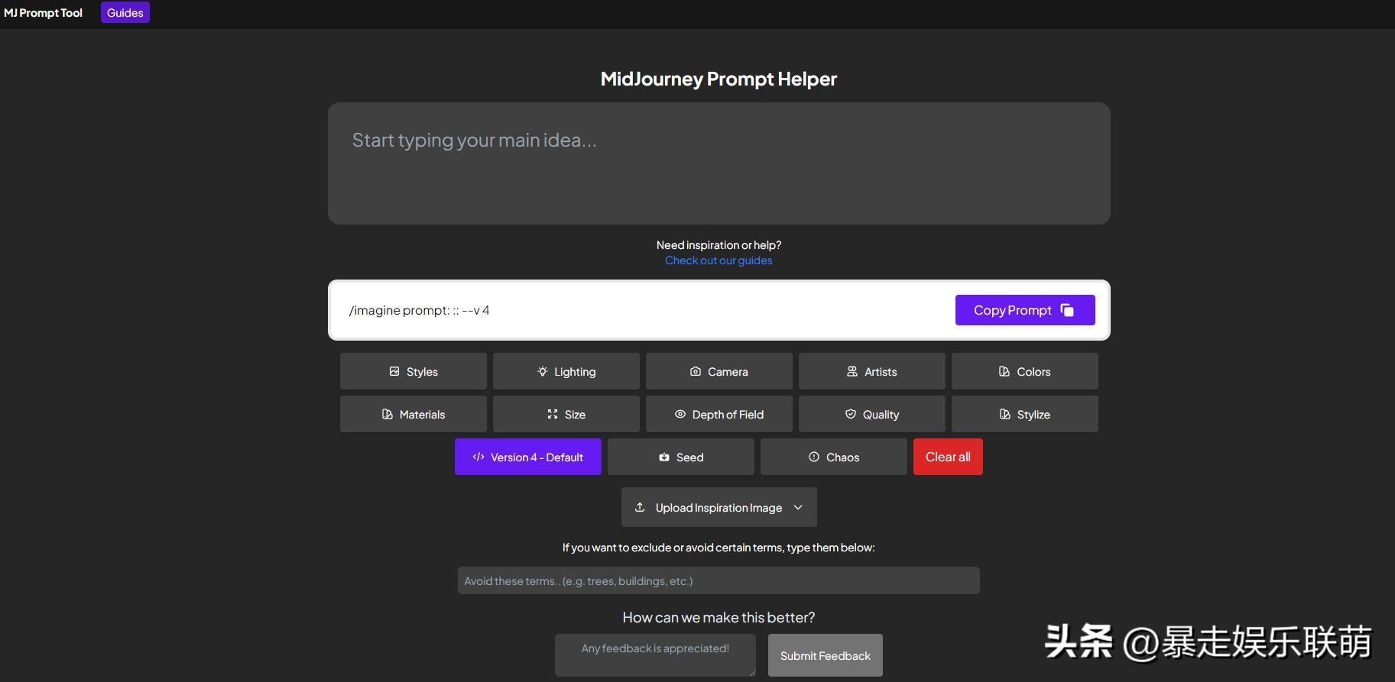1395x682 pixels.
Task: Click the people icon on Artists button
Action: (852, 371)
